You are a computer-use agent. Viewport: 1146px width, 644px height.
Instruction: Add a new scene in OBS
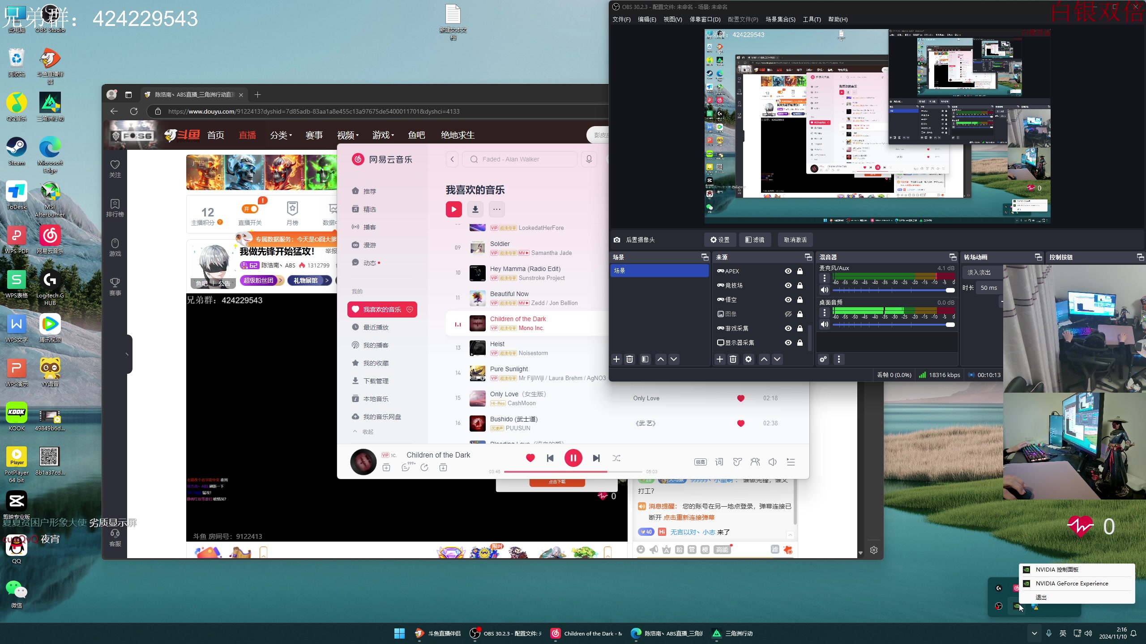pyautogui.click(x=616, y=359)
